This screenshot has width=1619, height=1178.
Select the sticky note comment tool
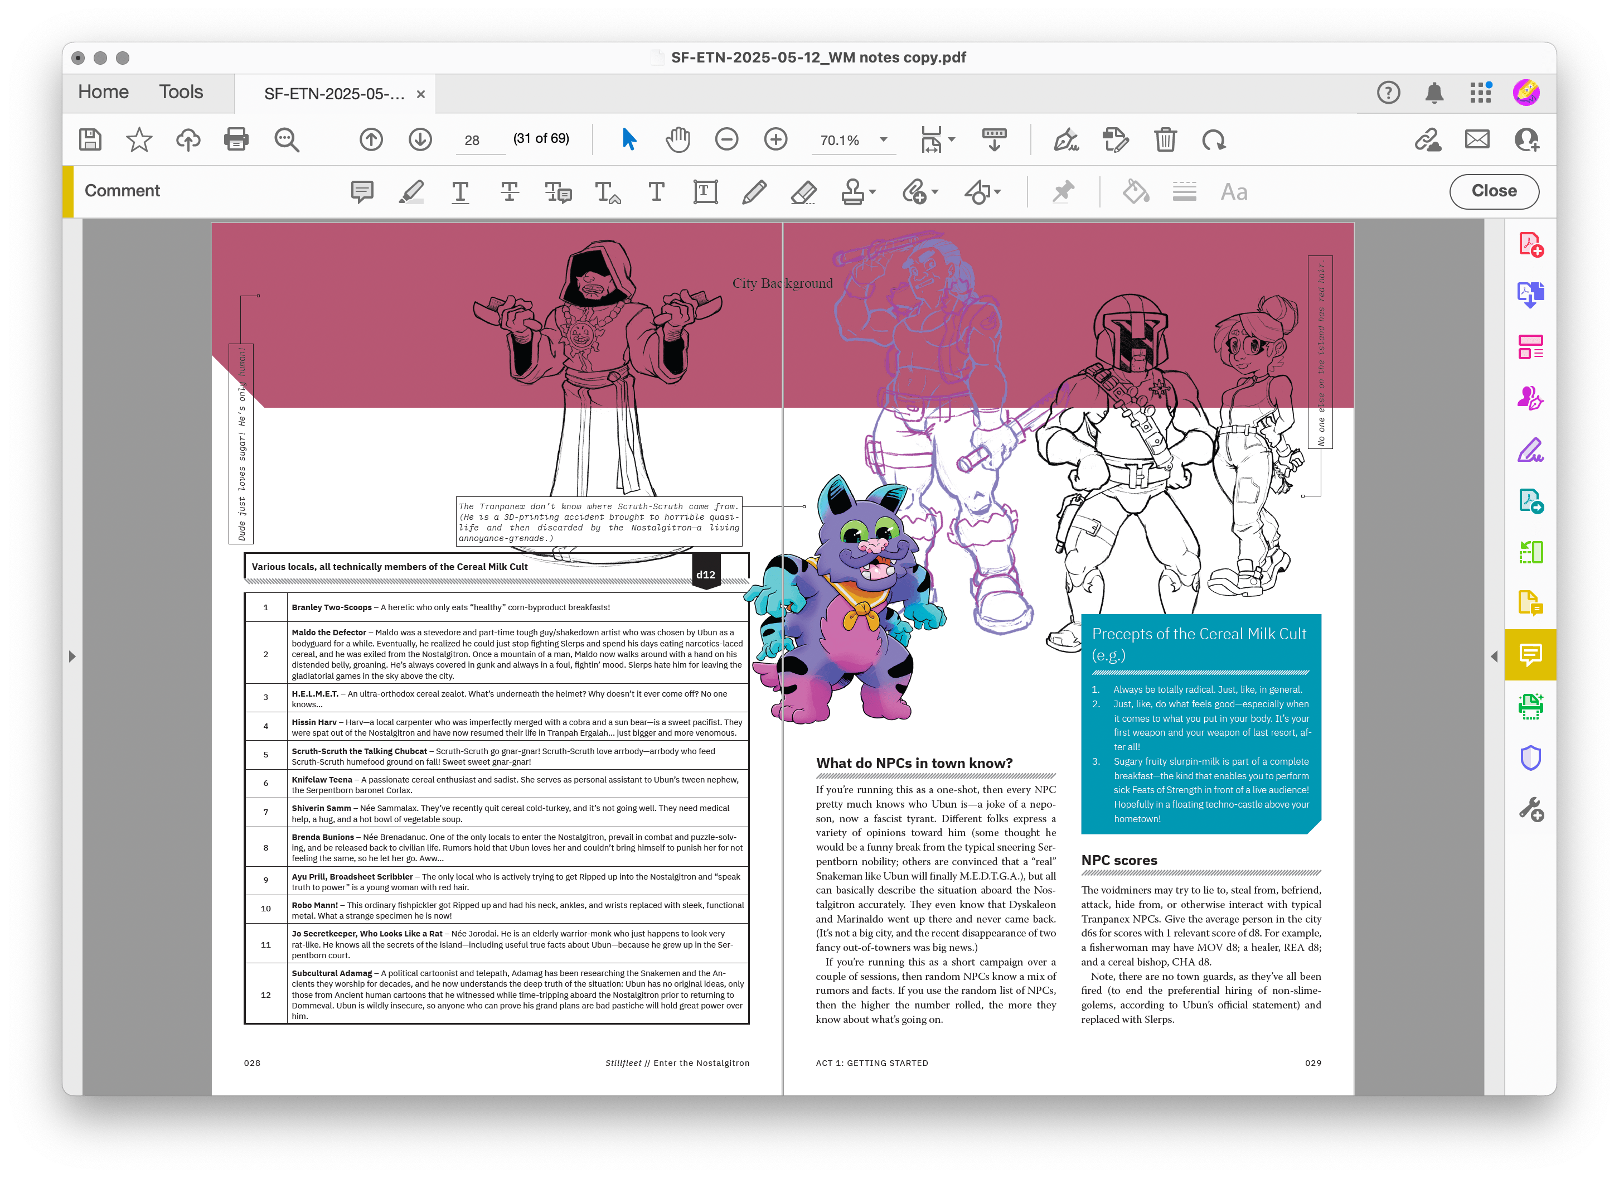click(362, 191)
